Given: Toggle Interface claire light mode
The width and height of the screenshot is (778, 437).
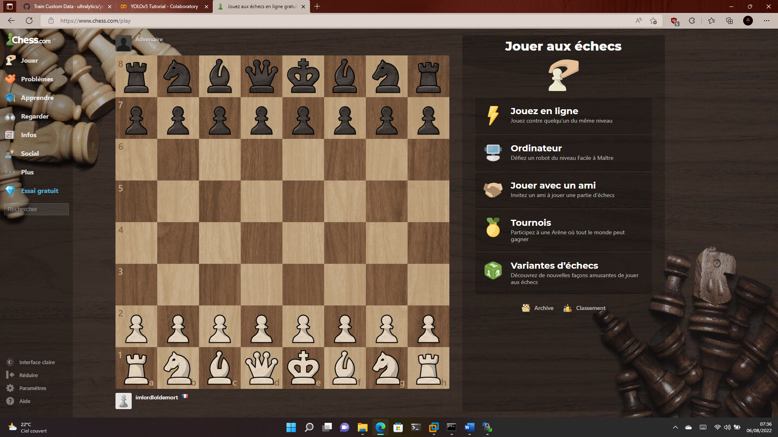Looking at the screenshot, I should click(x=36, y=362).
